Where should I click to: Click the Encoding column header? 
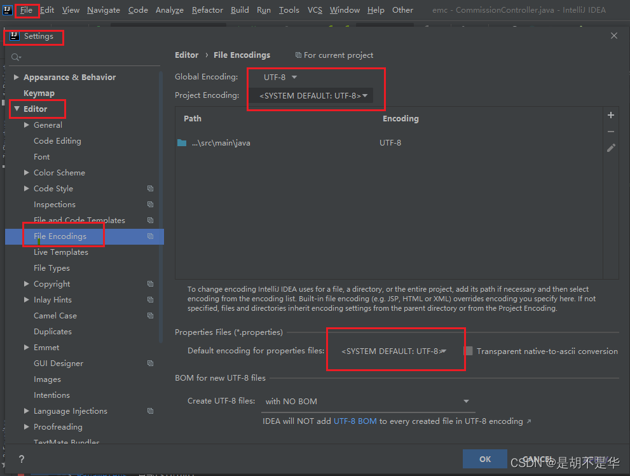click(x=401, y=118)
